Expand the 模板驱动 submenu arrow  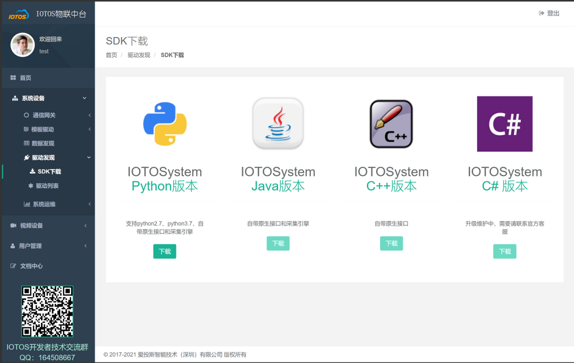(89, 129)
